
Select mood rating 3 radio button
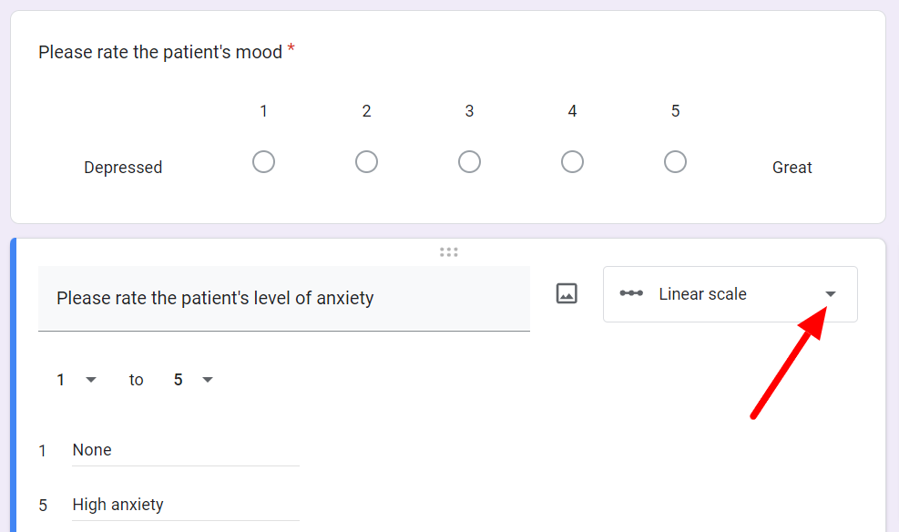(470, 161)
